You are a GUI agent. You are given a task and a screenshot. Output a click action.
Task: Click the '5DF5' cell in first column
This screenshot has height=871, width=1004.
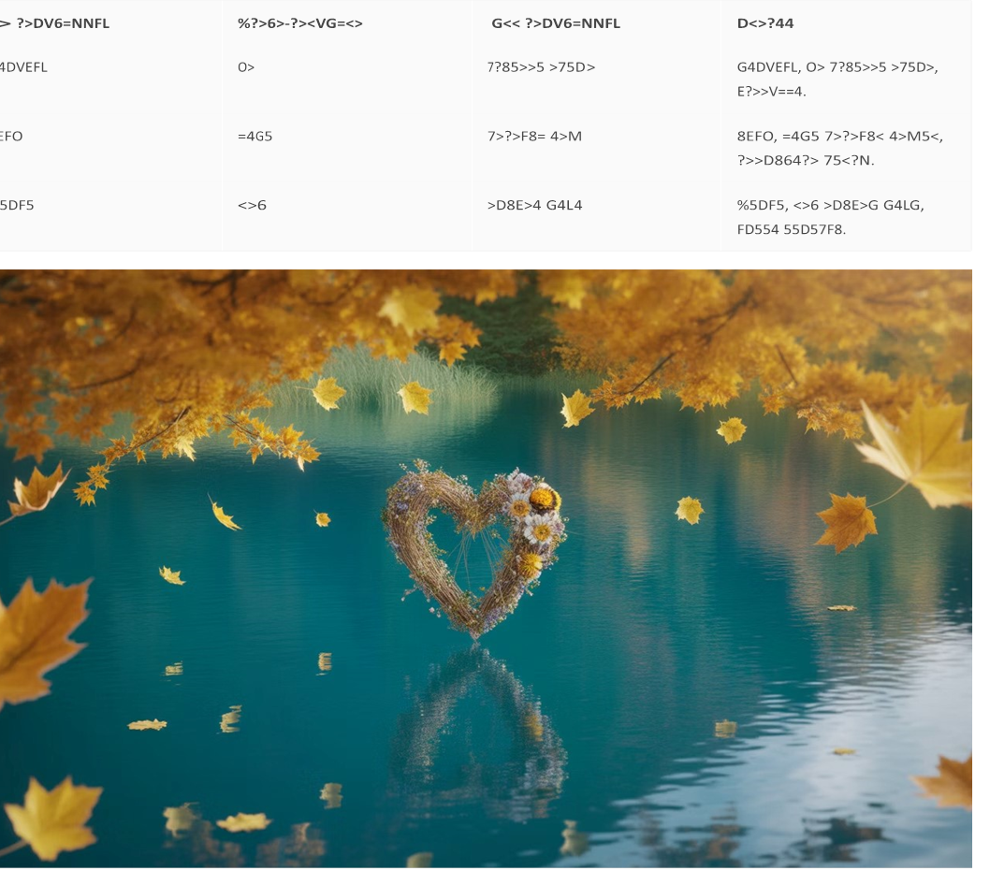pos(17,205)
